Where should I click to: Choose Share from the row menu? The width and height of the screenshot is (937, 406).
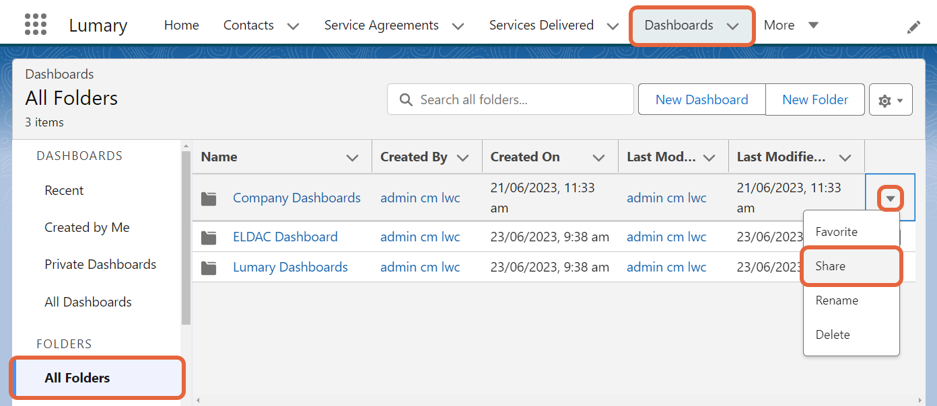(852, 266)
